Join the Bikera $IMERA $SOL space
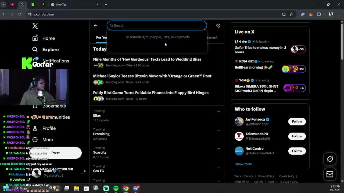Screen dimensions: 344x193 pos(270,86)
